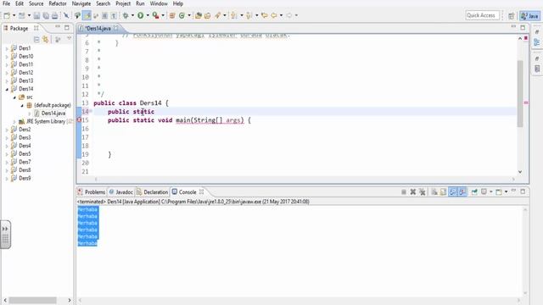Open the Package Explorer view menu
543x305 pixels.
tap(70, 39)
